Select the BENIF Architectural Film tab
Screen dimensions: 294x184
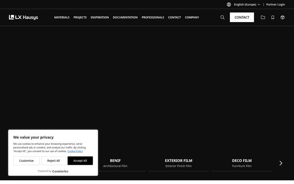click(x=115, y=163)
